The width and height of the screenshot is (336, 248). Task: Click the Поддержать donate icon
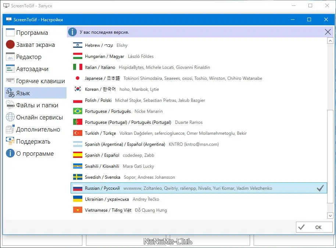(10, 141)
